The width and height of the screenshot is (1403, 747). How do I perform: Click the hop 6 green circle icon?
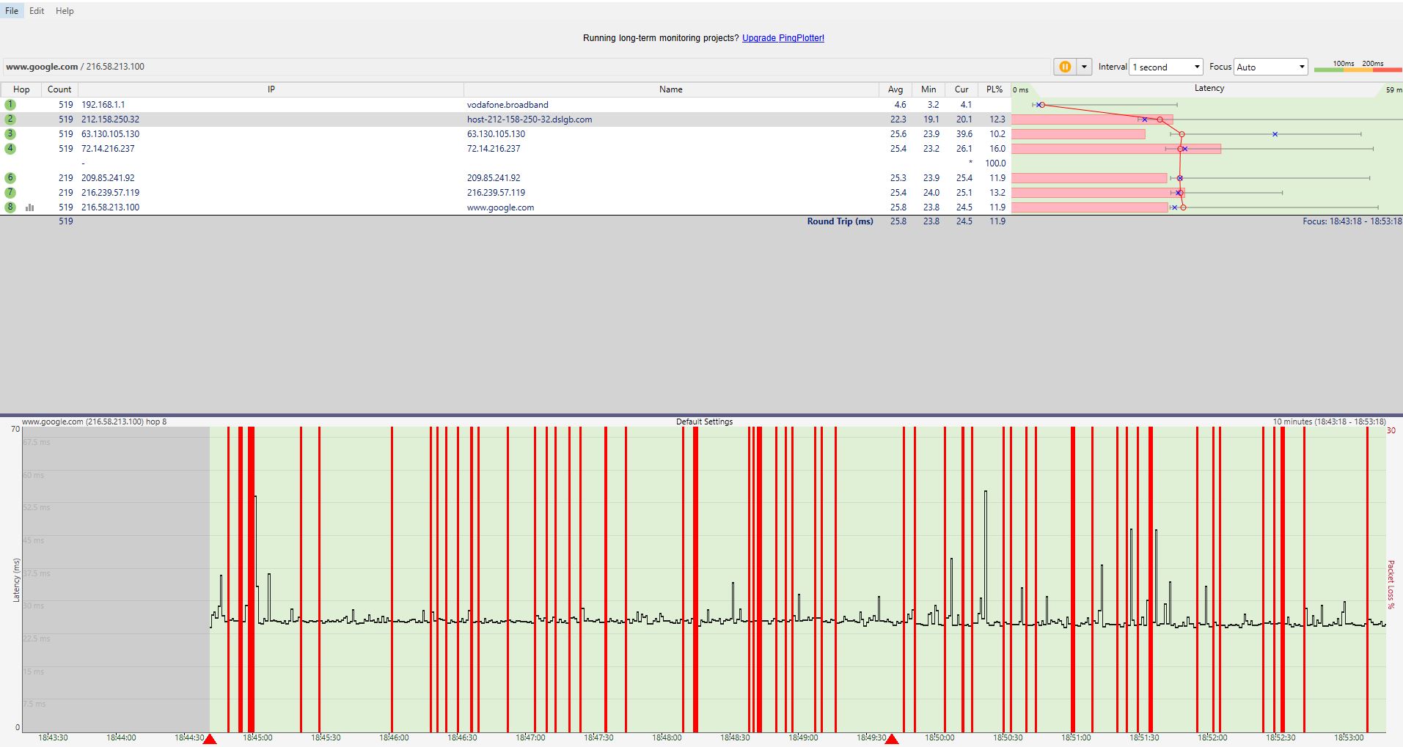pyautogui.click(x=10, y=178)
